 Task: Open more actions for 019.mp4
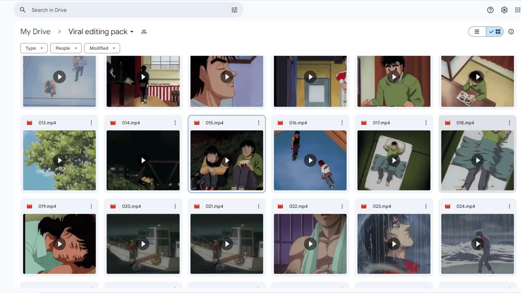91,206
